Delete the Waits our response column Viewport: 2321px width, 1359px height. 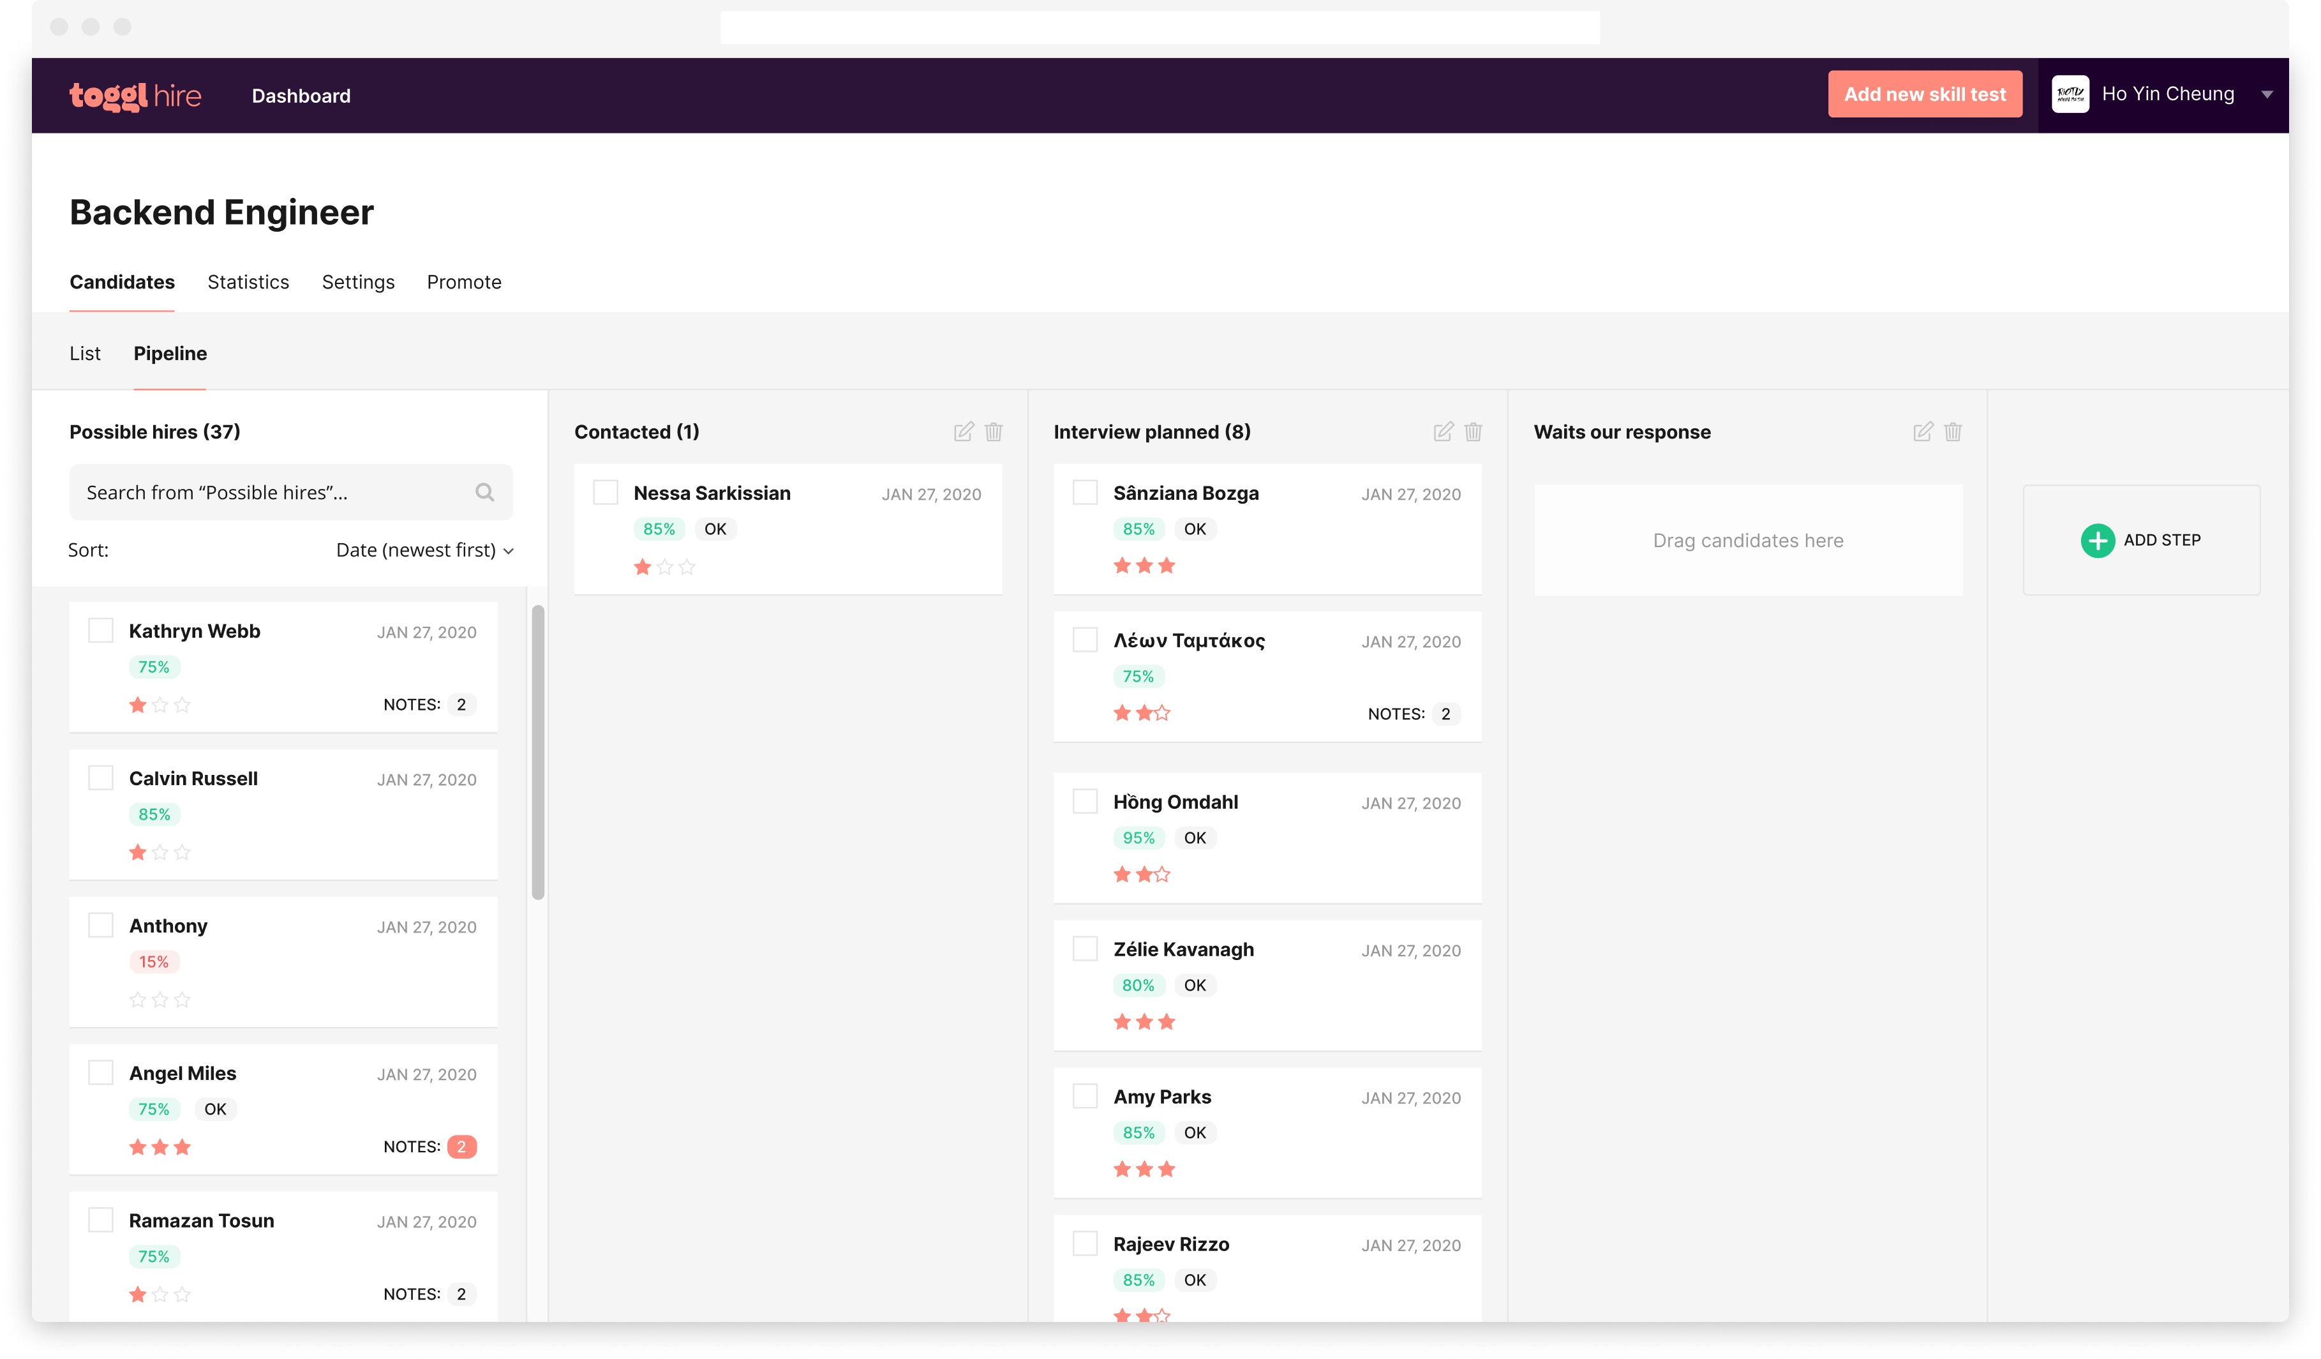(1953, 432)
